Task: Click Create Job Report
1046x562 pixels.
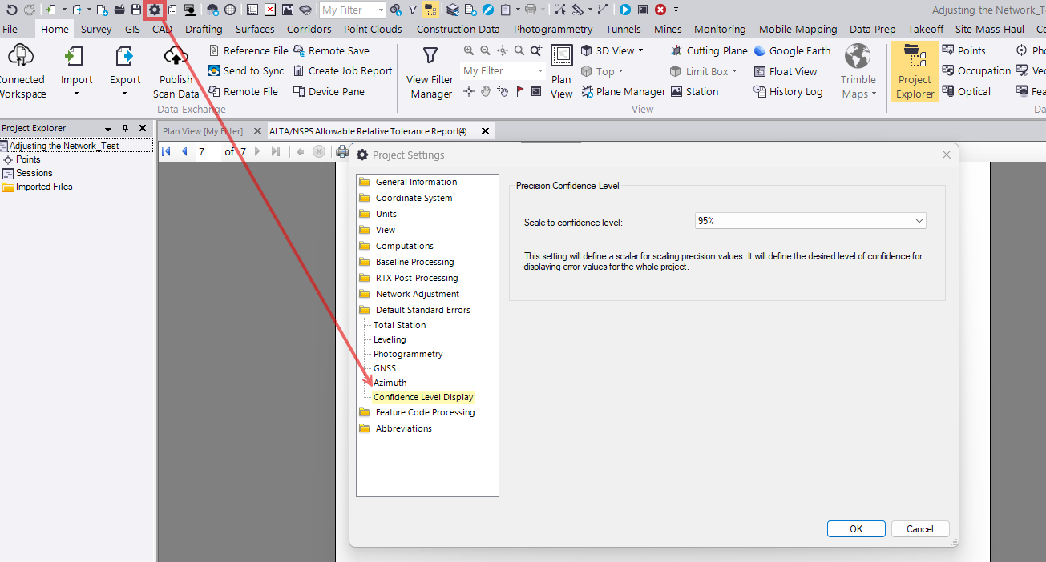Action: [343, 70]
